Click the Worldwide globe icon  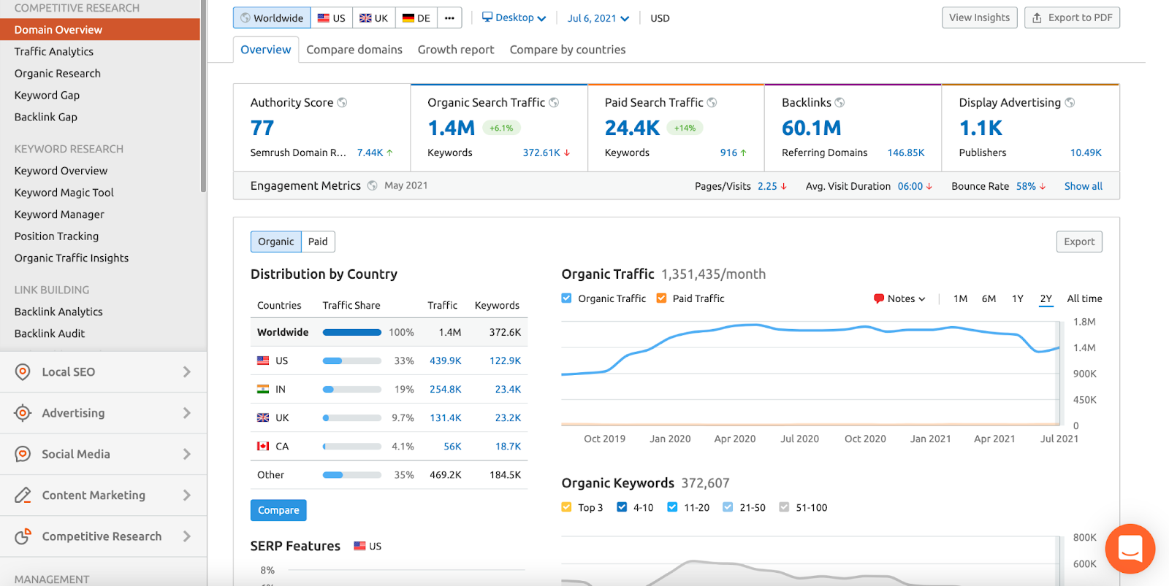(245, 18)
